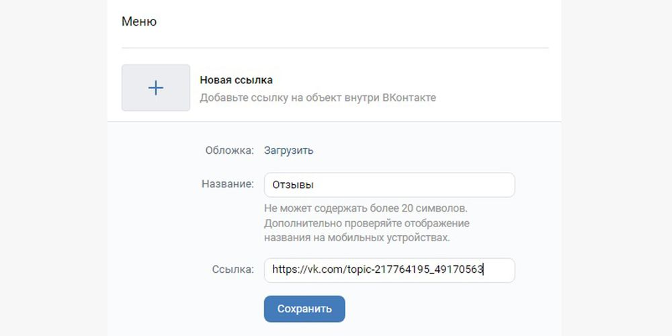Click the "Название:" label
Image resolution: width=672 pixels, height=336 pixels.
[x=228, y=184]
